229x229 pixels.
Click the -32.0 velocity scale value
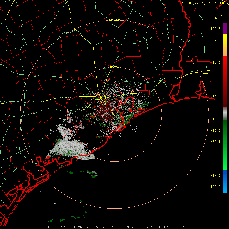[216, 131]
